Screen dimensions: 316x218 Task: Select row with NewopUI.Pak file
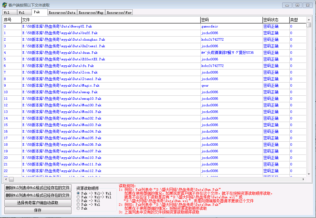[155, 27]
